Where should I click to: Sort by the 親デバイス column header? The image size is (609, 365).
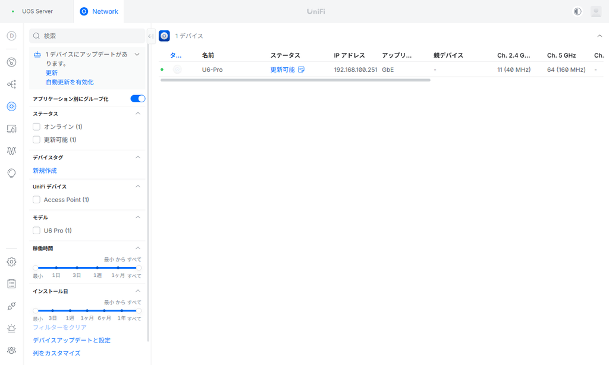click(x=448, y=55)
